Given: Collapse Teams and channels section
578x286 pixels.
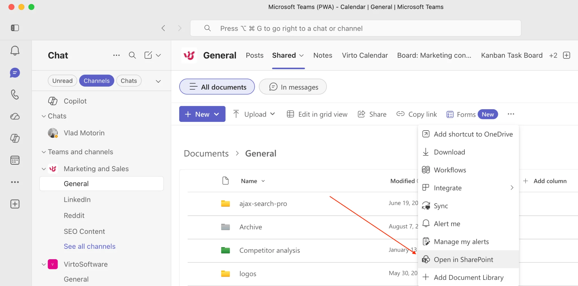Looking at the screenshot, I should tap(44, 152).
